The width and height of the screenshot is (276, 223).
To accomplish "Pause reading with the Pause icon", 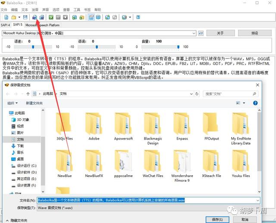I will point(58,17).
